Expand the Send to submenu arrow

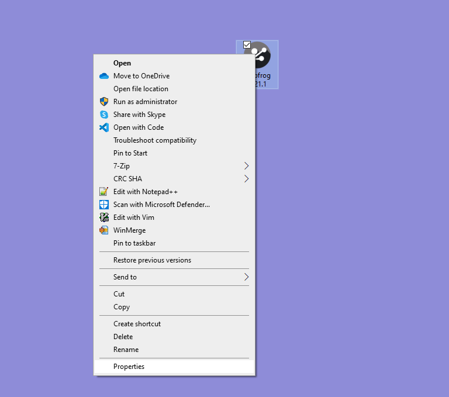pos(246,277)
